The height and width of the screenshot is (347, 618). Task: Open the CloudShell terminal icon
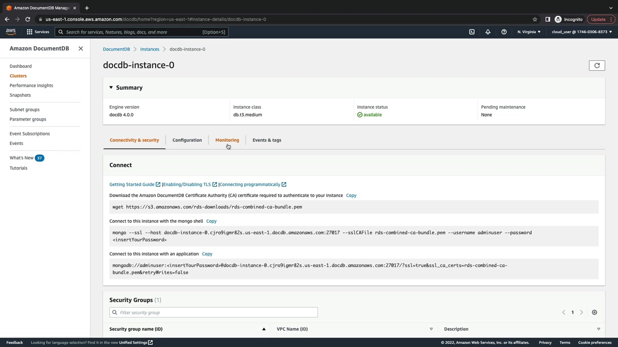(472, 32)
